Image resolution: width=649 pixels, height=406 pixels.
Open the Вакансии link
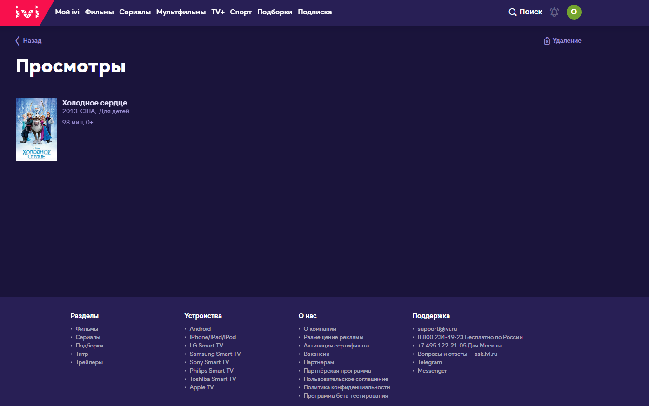click(x=317, y=354)
